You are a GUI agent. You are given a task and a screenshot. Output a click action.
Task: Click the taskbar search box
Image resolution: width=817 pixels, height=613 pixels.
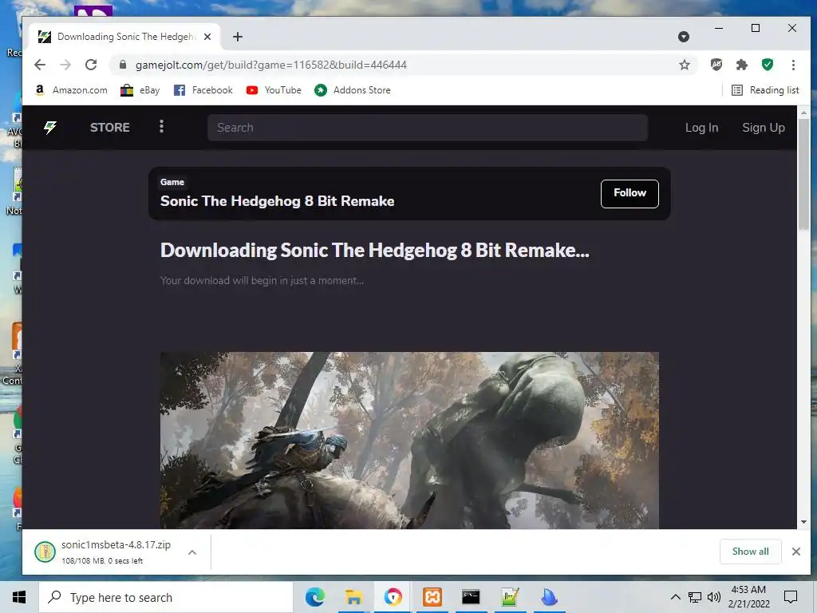[166, 597]
